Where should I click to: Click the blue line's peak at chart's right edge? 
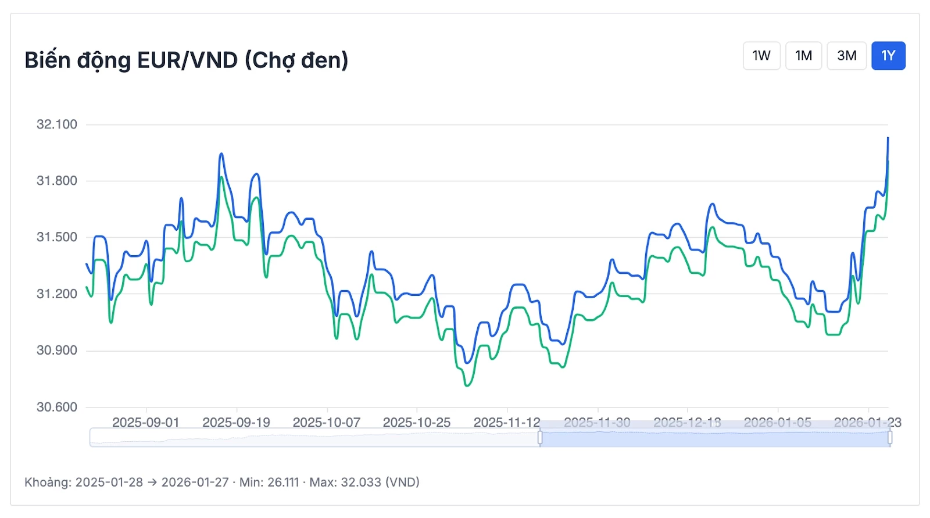pyautogui.click(x=888, y=138)
